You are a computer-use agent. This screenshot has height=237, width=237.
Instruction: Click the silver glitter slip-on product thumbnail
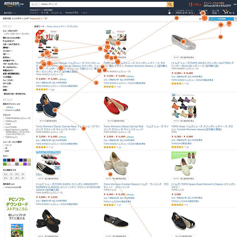(183, 42)
